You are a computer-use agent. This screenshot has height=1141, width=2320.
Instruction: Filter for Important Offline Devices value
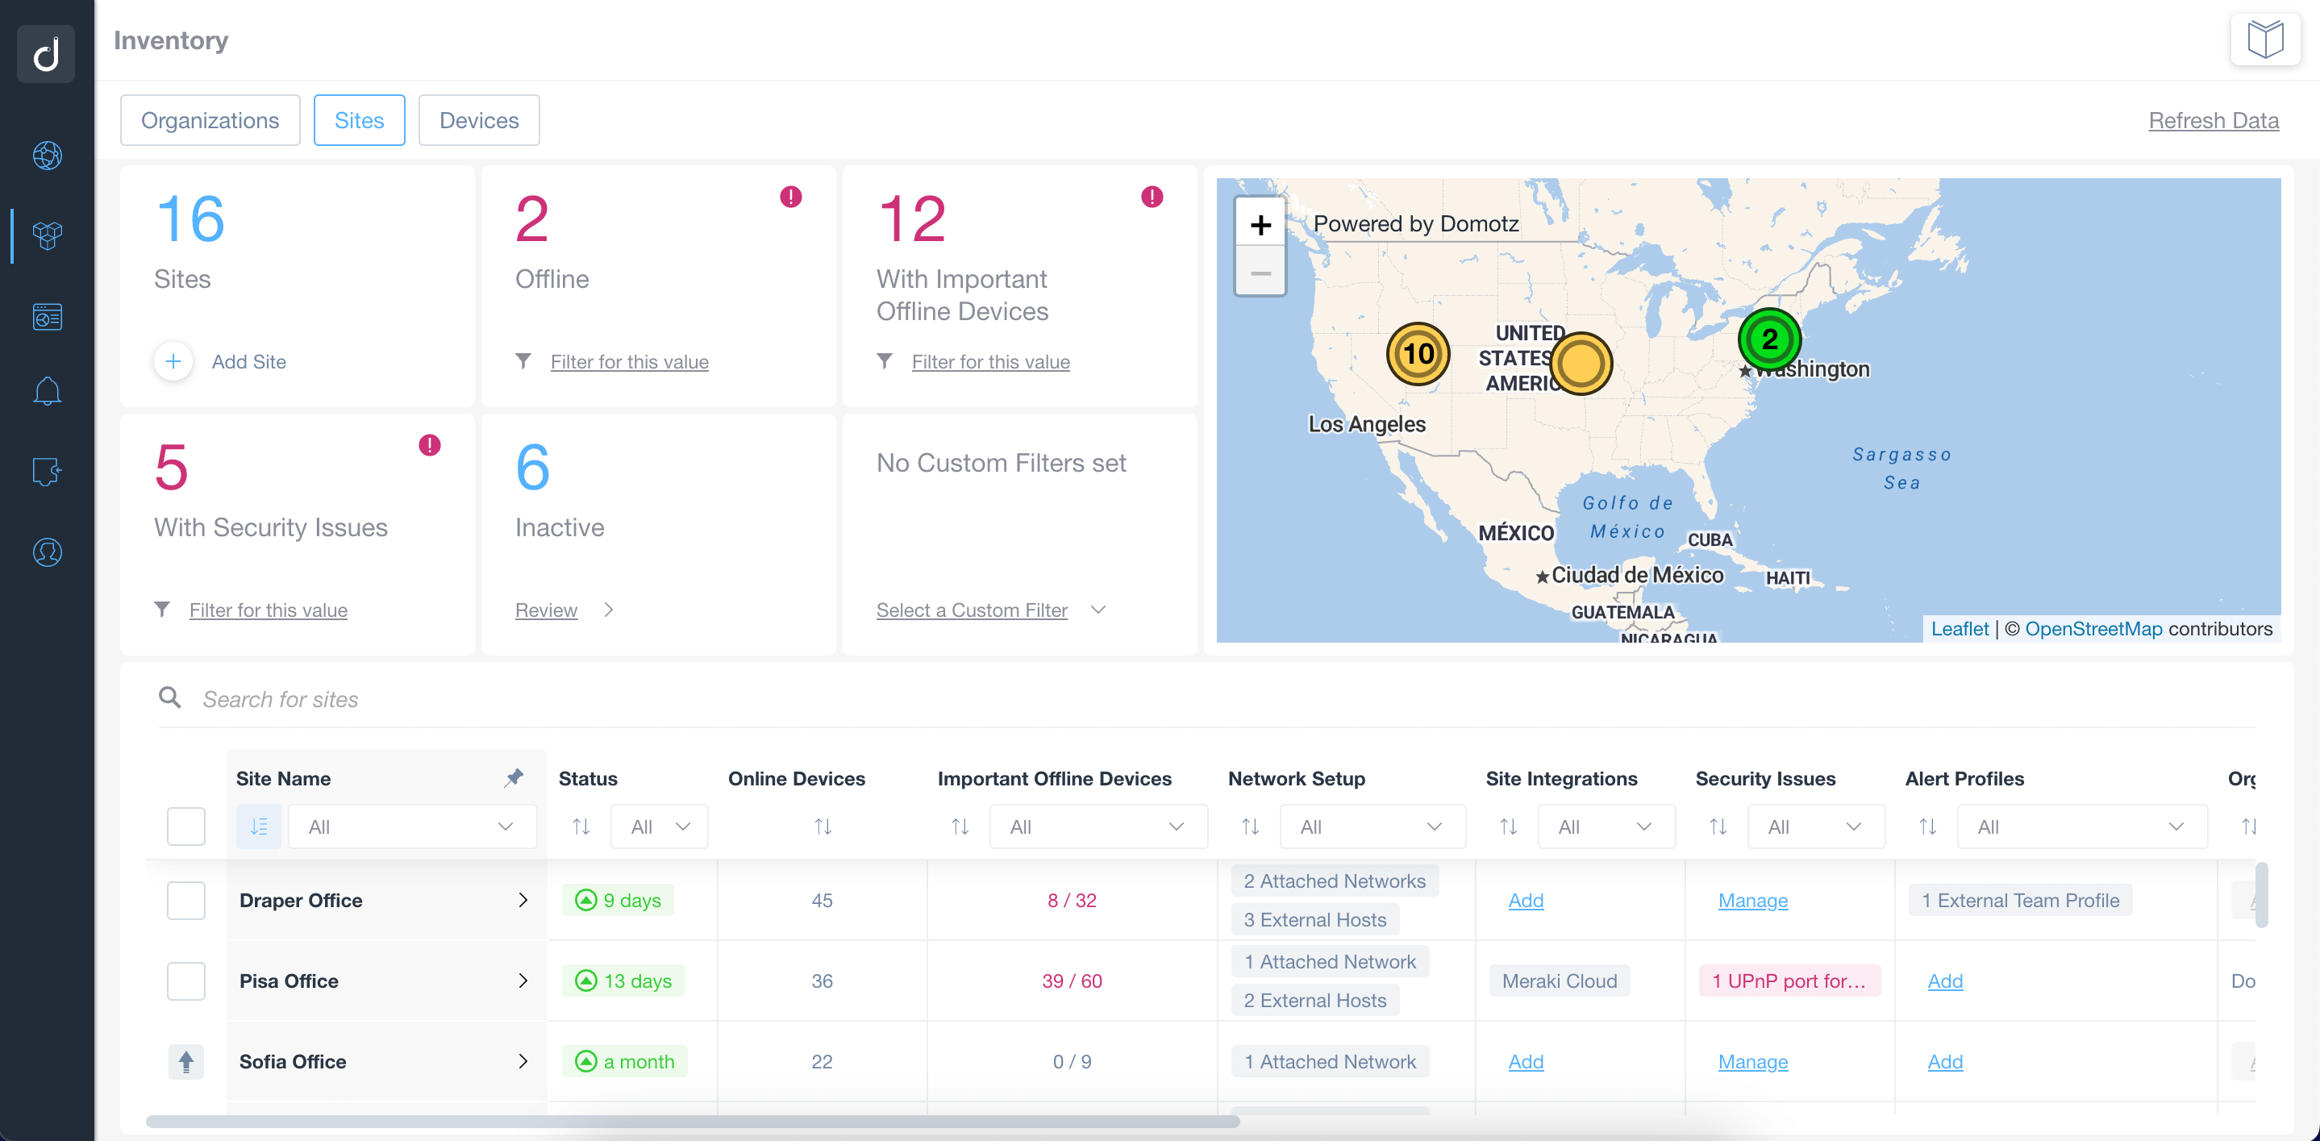coord(989,361)
